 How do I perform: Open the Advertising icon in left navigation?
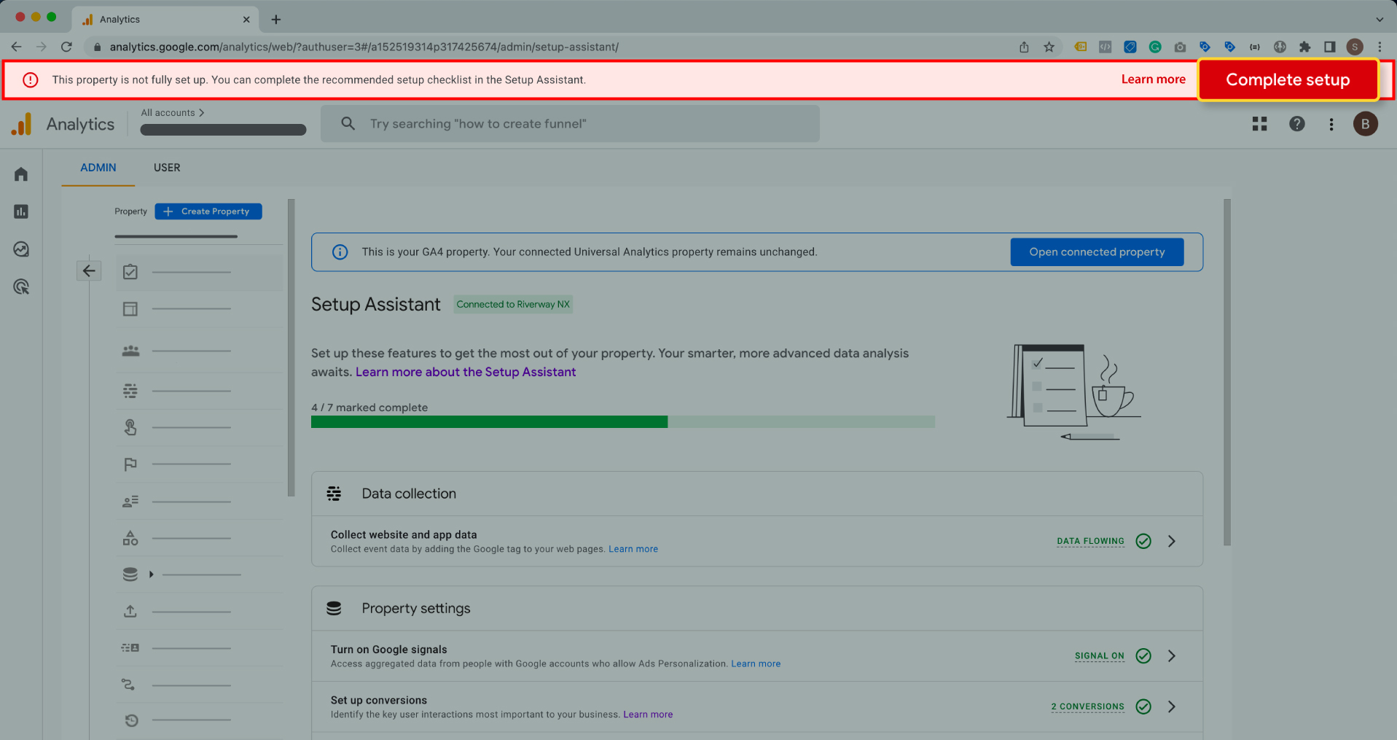click(x=21, y=287)
